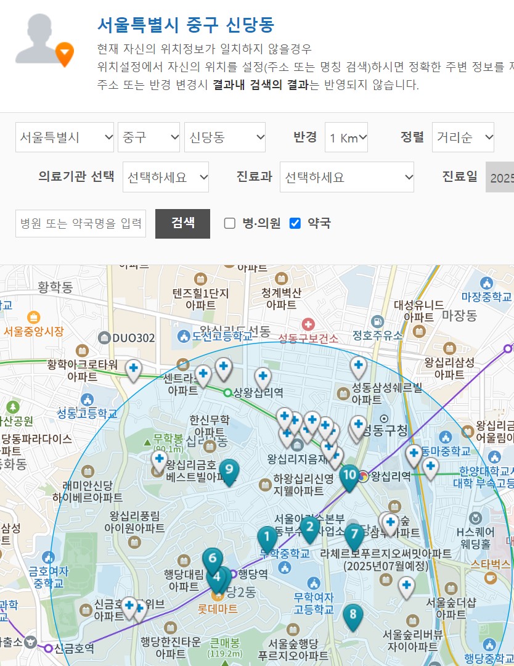The width and height of the screenshot is (514, 666).
Task: Select numbered map marker 9
Action: pos(229,471)
